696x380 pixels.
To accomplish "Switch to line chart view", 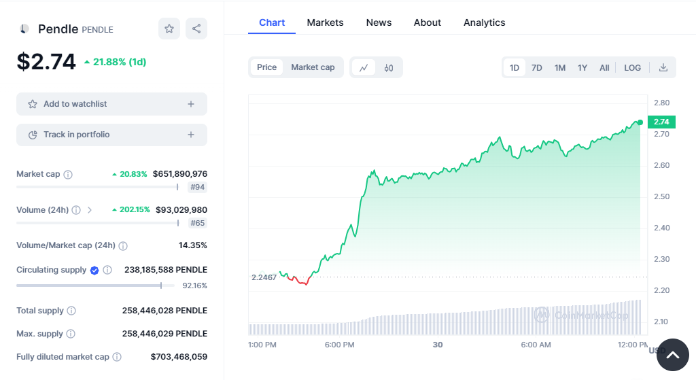I will click(364, 67).
